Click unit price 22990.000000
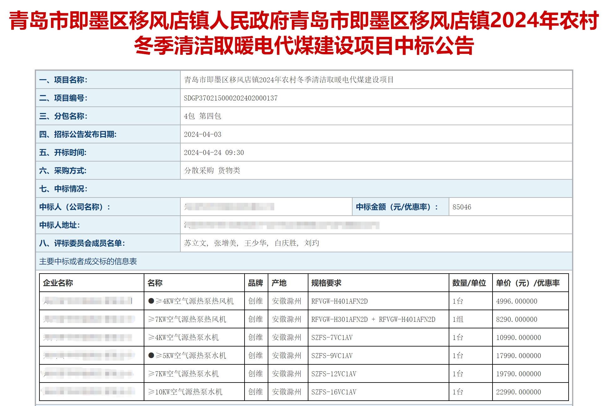This screenshot has height=406, width=609. pyautogui.click(x=519, y=392)
